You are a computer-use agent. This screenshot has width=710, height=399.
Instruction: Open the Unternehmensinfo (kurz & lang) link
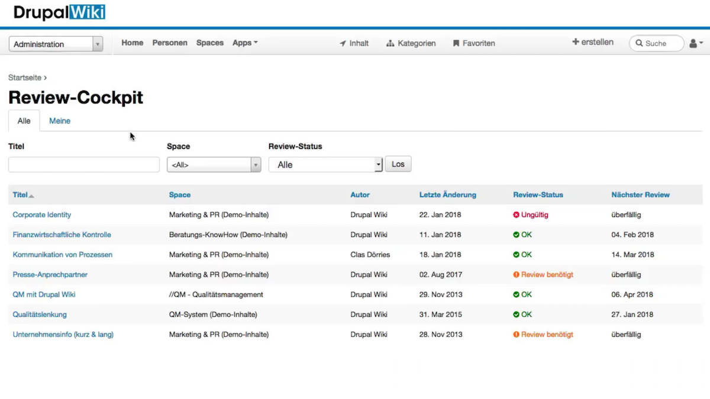click(x=63, y=335)
